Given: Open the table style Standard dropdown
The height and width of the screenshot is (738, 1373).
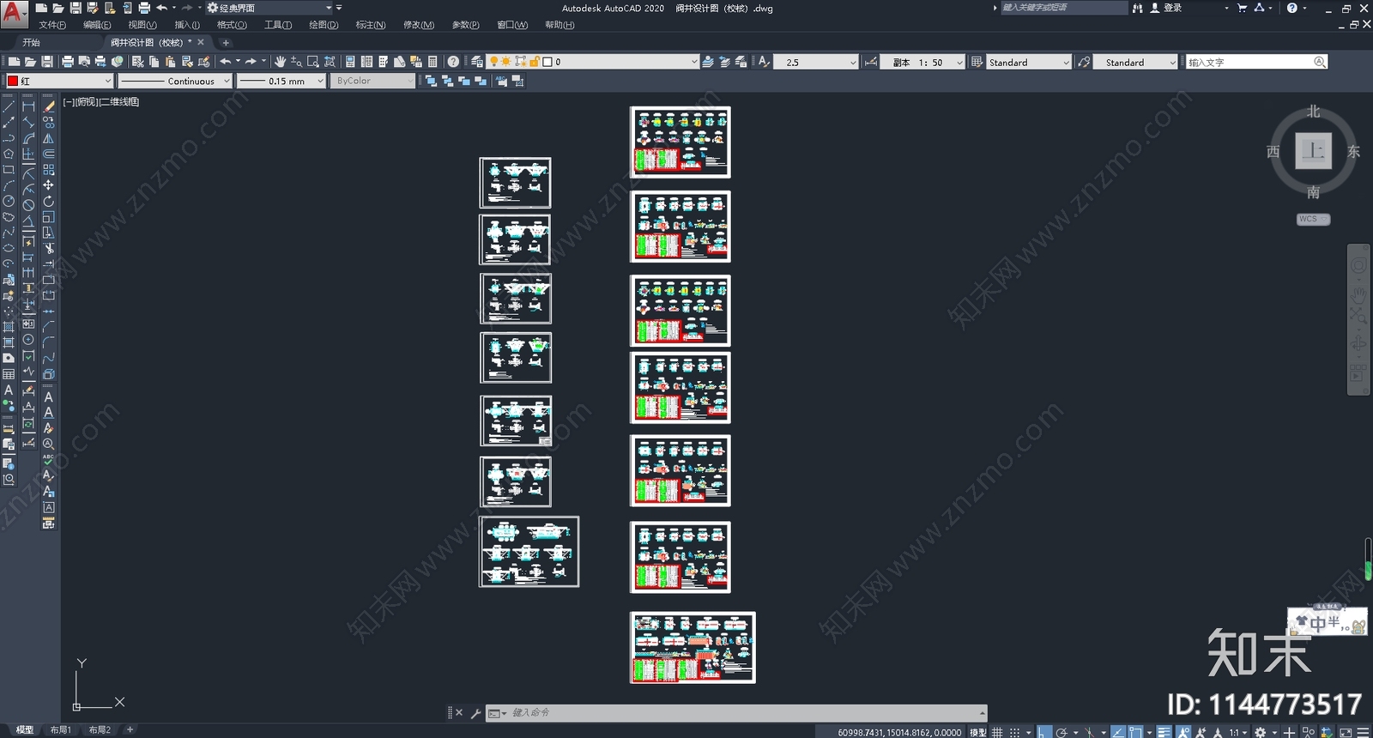Looking at the screenshot, I should 1029,62.
